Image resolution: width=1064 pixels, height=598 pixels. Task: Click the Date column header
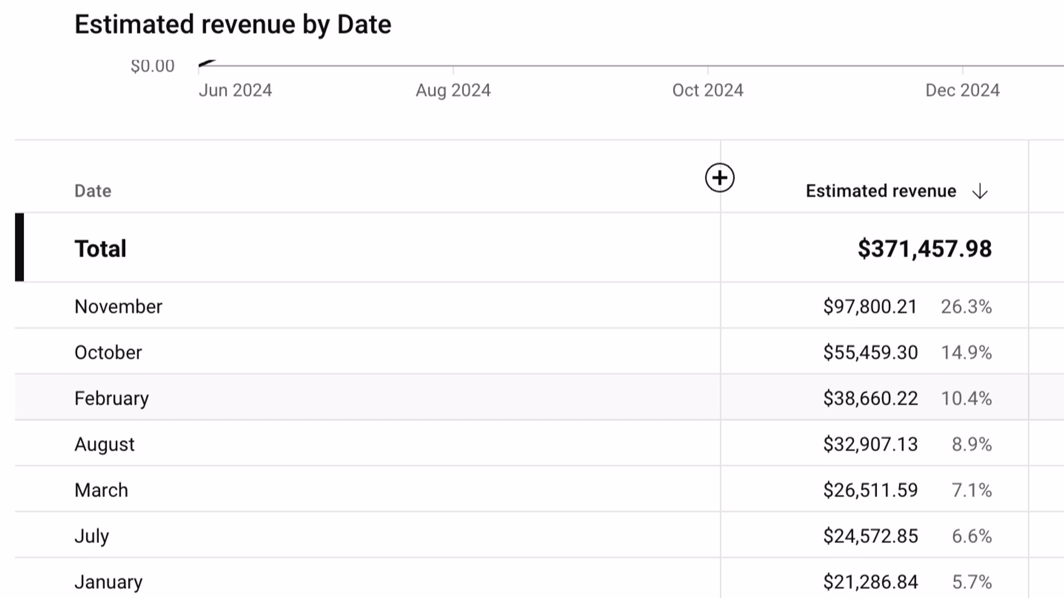pyautogui.click(x=93, y=191)
